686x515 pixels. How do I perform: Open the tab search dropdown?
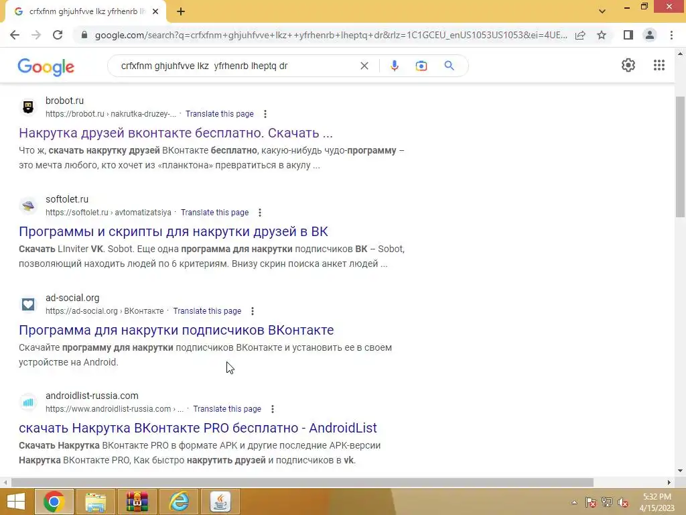[x=602, y=11]
